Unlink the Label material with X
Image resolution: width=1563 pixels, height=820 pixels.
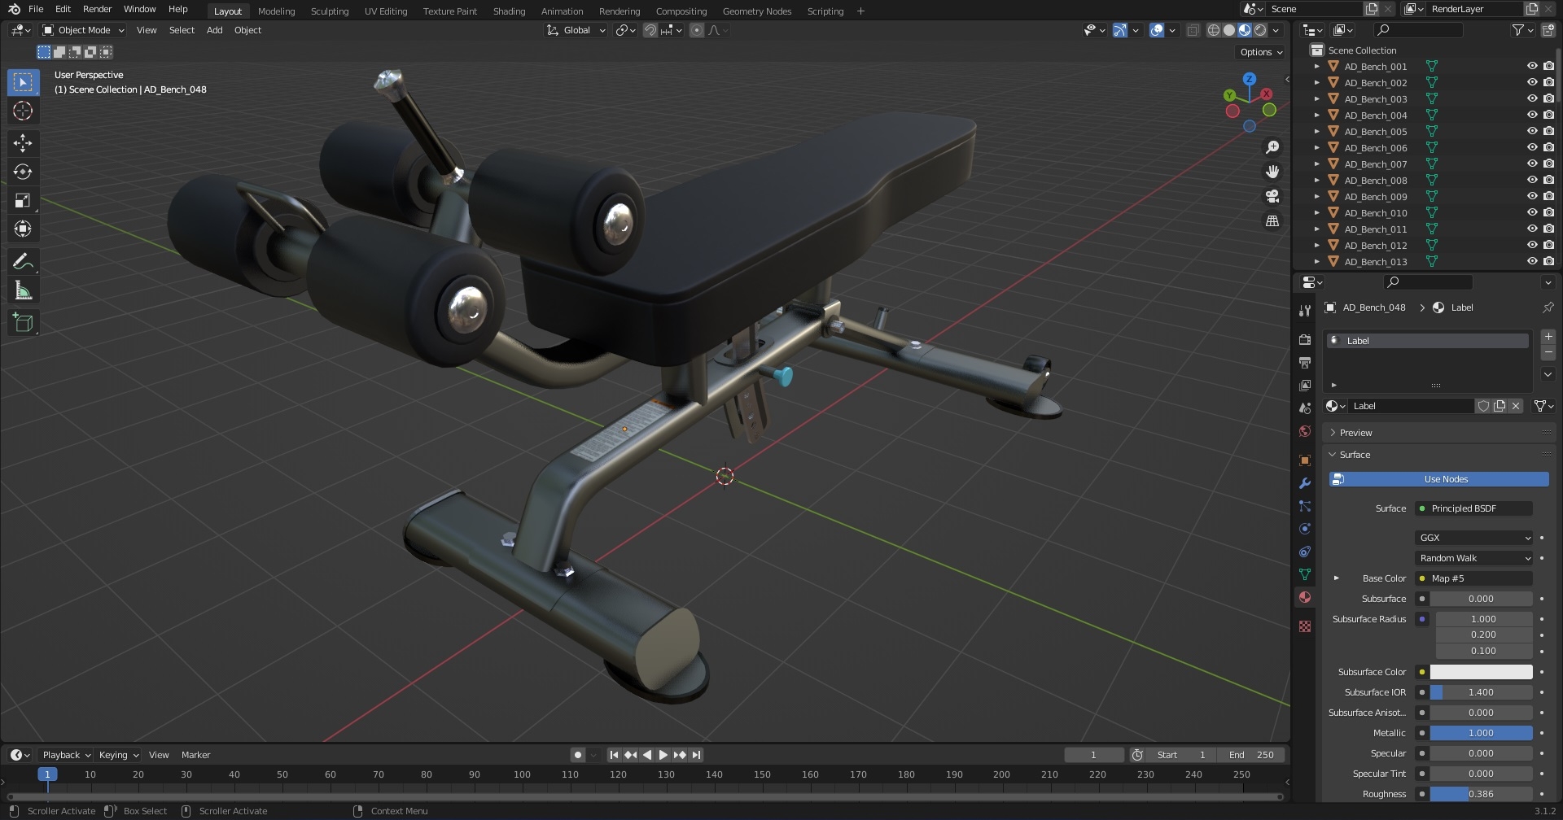coord(1516,406)
